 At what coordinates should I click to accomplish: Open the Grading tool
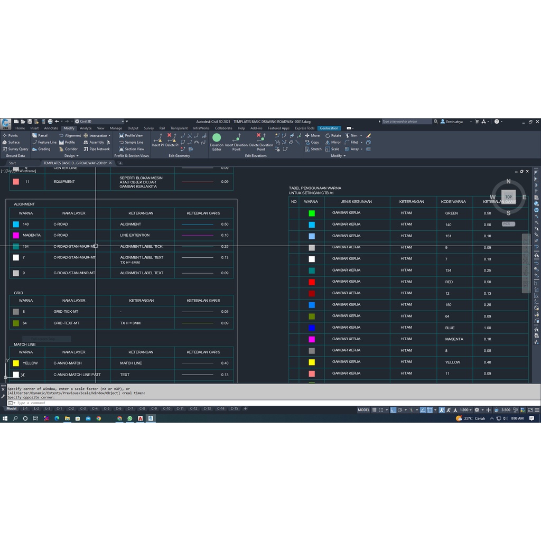tap(41, 149)
